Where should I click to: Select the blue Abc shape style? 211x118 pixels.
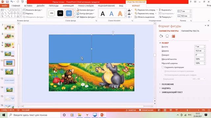(69, 13)
